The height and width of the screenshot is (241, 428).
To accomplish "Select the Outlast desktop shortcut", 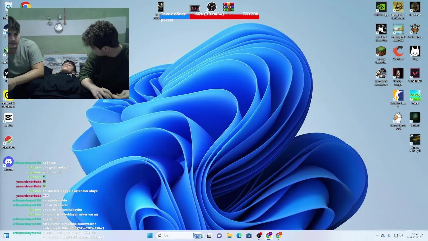I will coord(415,119).
